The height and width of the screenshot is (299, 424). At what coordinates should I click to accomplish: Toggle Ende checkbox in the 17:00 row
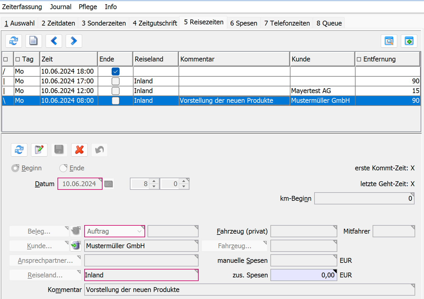click(116, 81)
